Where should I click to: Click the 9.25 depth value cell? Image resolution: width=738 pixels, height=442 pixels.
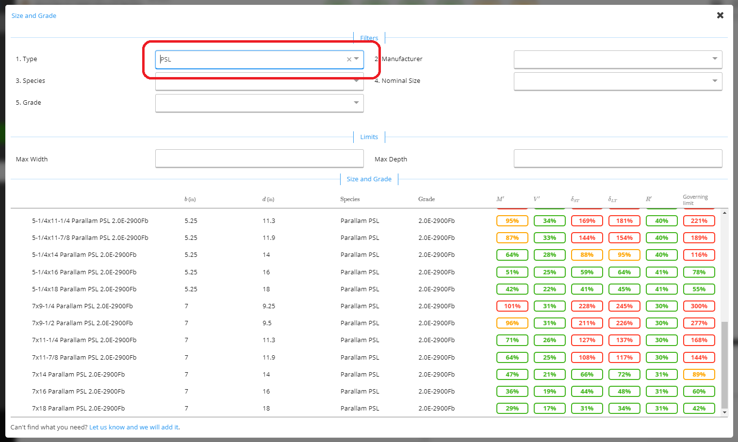tap(269, 306)
